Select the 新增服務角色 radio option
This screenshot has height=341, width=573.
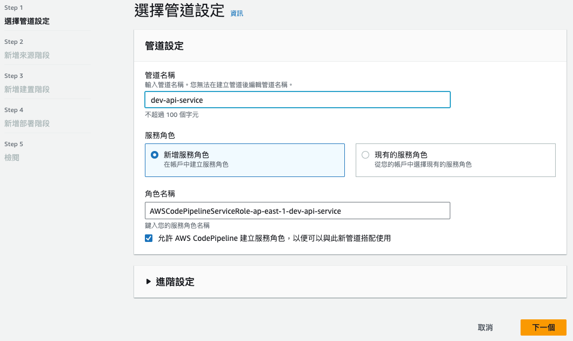tap(154, 154)
